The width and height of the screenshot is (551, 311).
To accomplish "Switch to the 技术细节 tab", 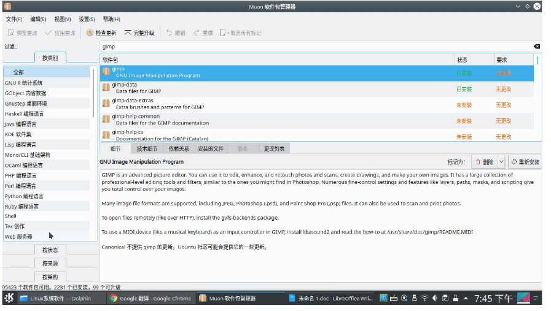I will click(147, 149).
